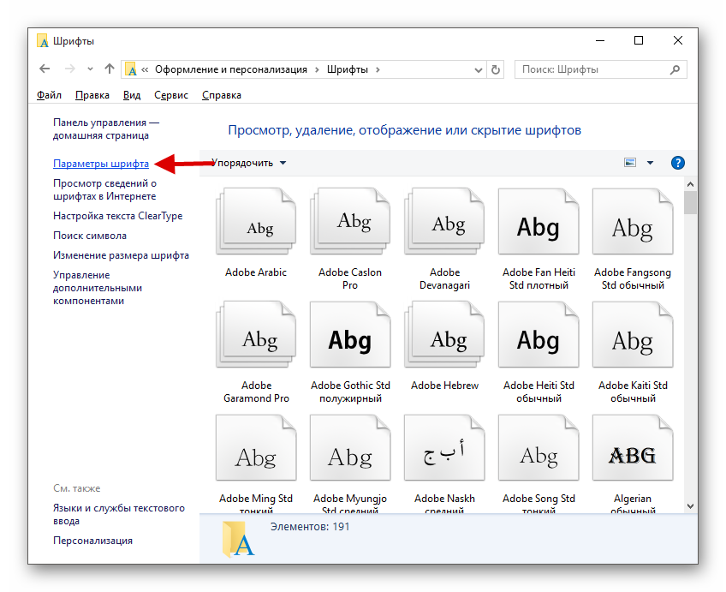
Task: Click 'Оформление и персонализация' breadcrumb
Action: point(231,69)
